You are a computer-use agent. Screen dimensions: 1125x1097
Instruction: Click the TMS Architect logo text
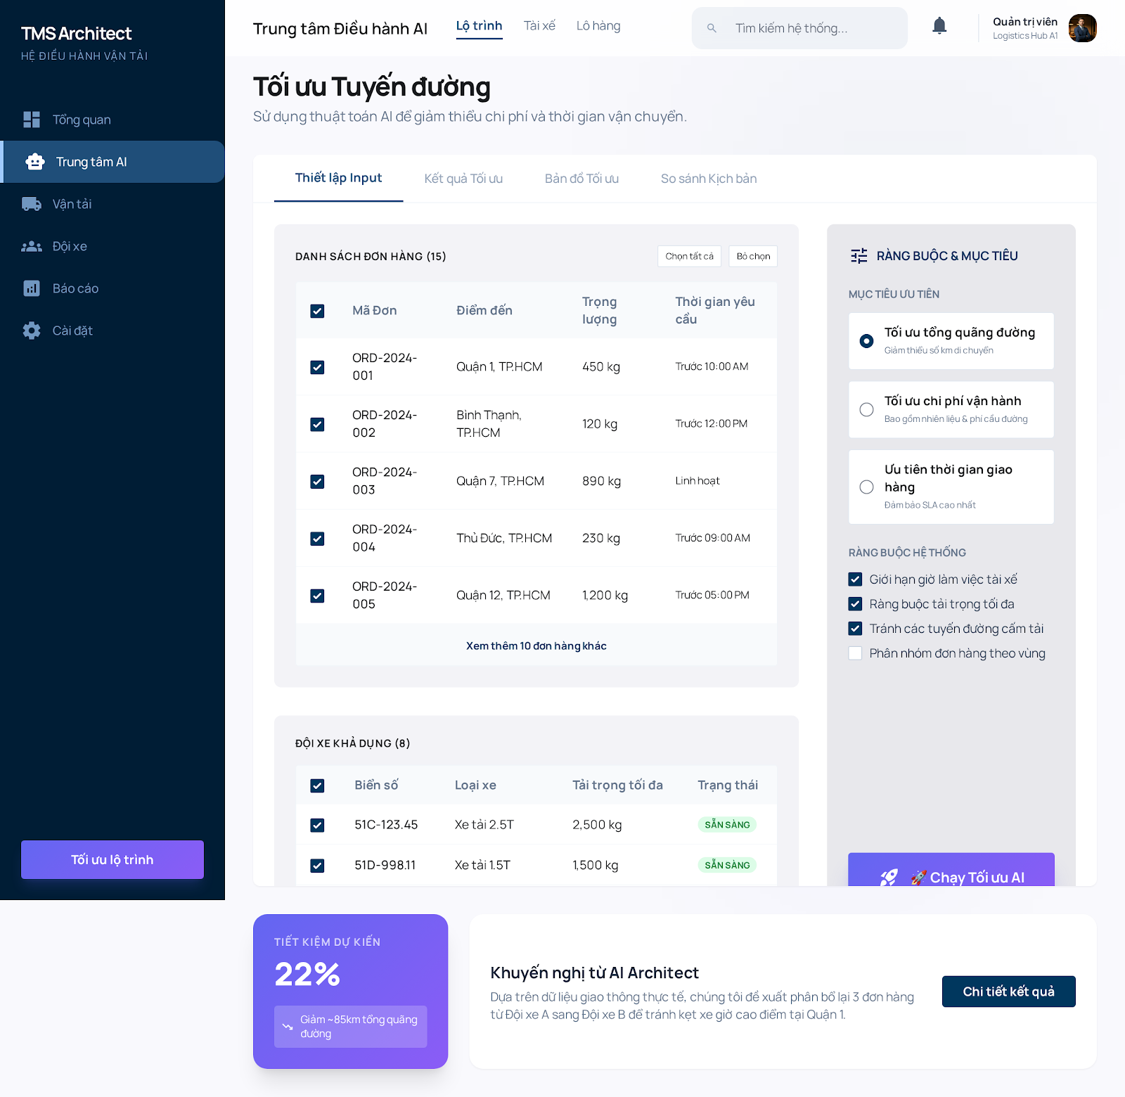[77, 33]
